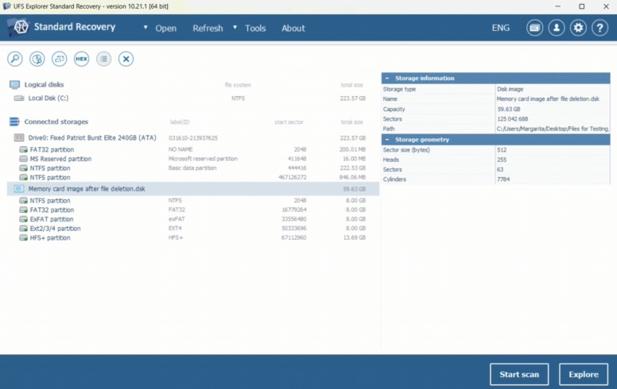Image resolution: width=617 pixels, height=389 pixels.
Task: Click the Sectors value 125 042 688
Action: coord(512,119)
